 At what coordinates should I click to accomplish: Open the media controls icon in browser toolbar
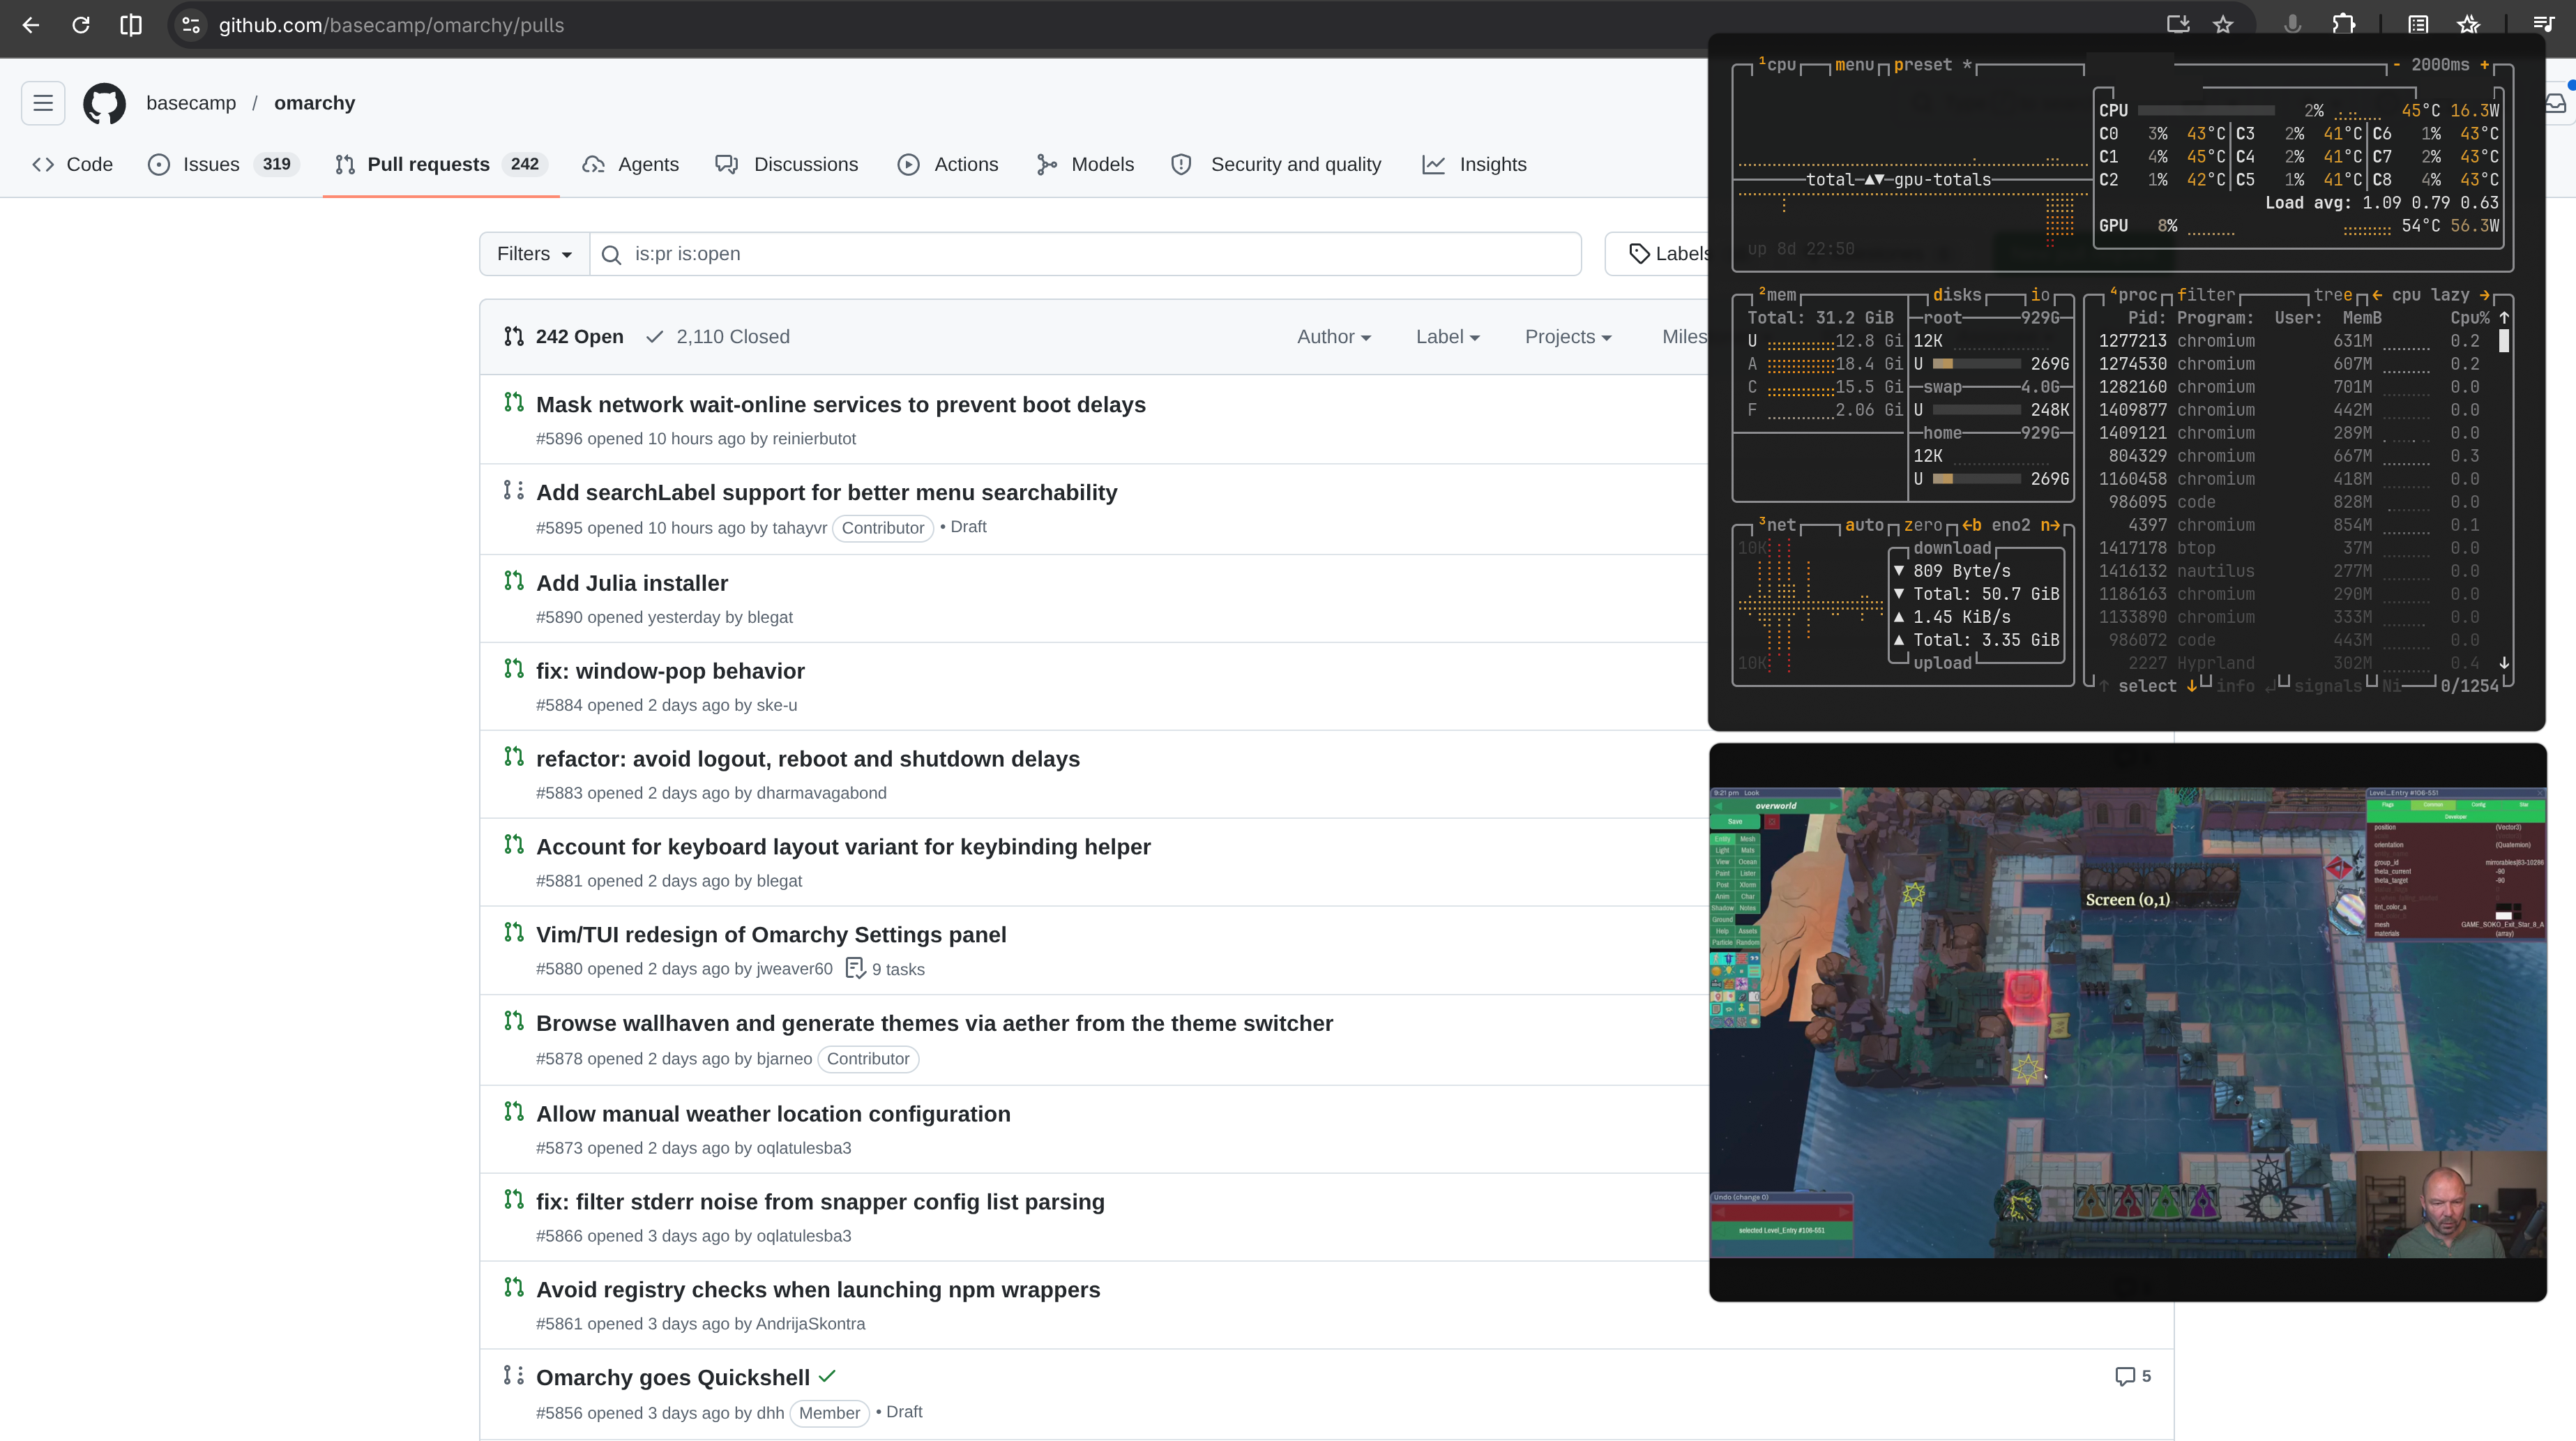click(2544, 25)
